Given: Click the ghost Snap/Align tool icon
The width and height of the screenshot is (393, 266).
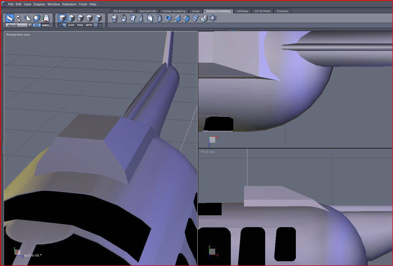Looking at the screenshot, I should (x=45, y=18).
